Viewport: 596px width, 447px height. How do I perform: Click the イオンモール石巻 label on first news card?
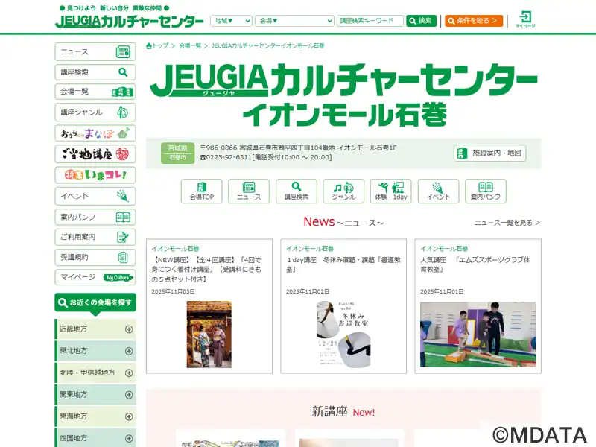pos(176,249)
